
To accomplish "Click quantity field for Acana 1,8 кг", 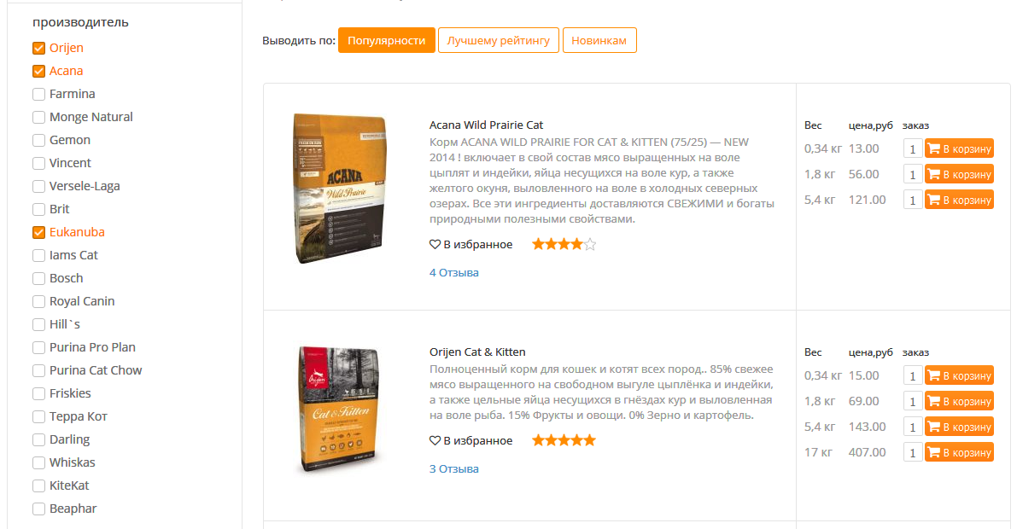I will pos(913,174).
